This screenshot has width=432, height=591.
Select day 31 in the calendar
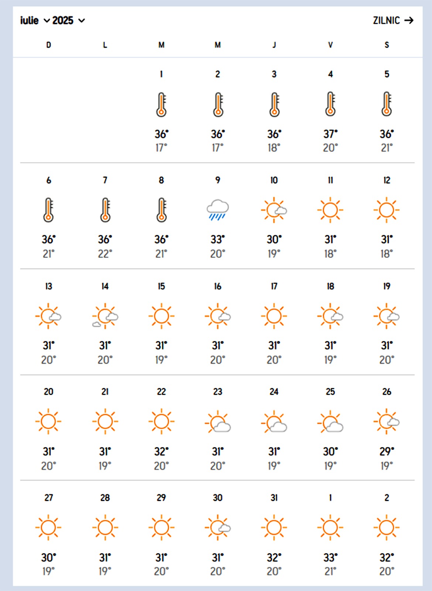click(274, 498)
